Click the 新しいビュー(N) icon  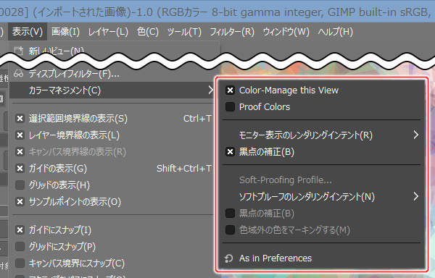pyautogui.click(x=19, y=51)
